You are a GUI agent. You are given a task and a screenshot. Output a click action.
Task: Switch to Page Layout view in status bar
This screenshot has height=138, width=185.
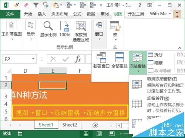pyautogui.click(x=99, y=134)
